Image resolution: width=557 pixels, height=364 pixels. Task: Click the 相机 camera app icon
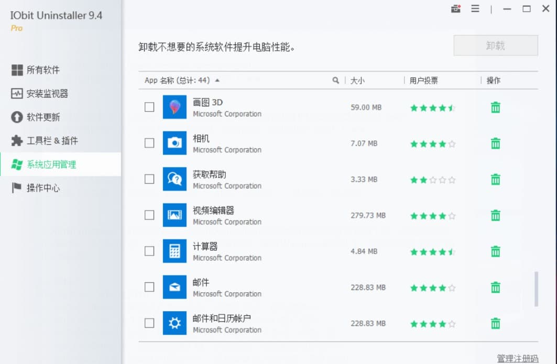[174, 143]
